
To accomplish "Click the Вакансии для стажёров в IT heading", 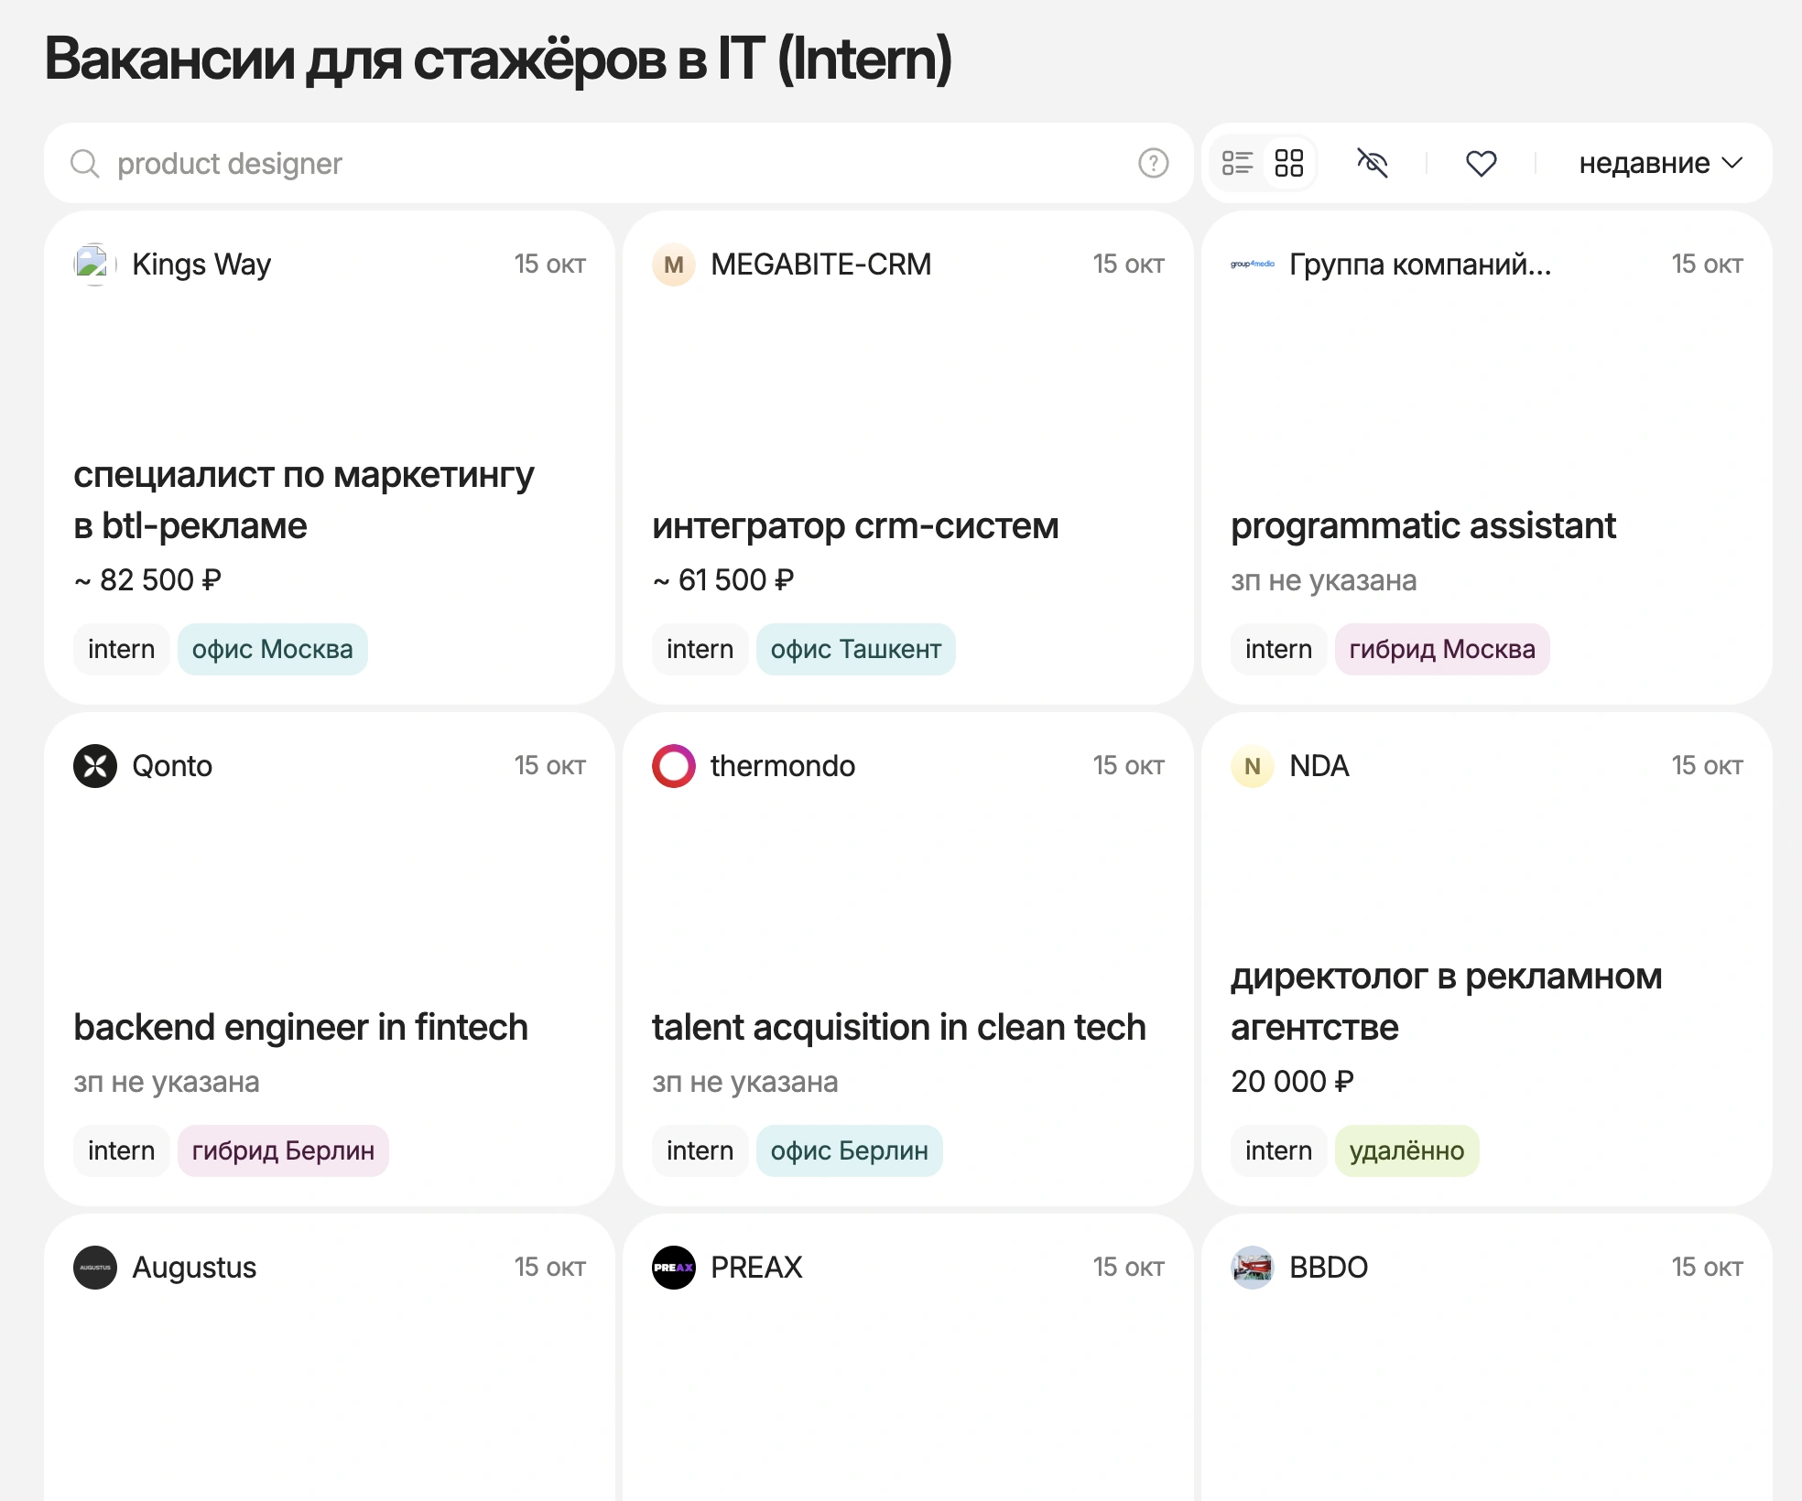I will click(498, 59).
